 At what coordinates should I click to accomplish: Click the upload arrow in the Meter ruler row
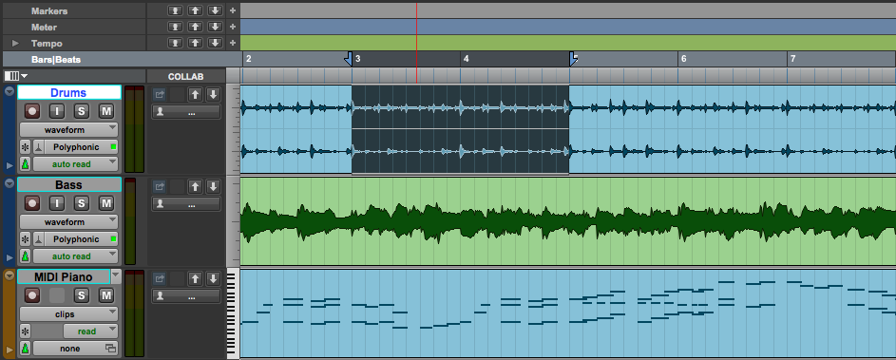point(196,27)
